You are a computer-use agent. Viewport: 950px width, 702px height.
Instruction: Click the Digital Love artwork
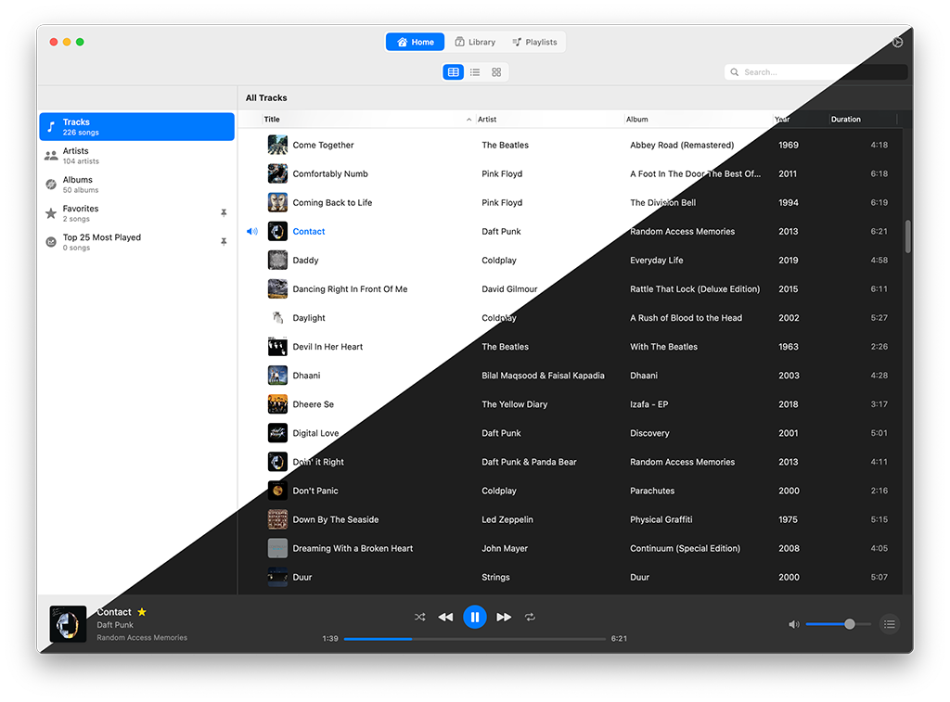tap(277, 433)
